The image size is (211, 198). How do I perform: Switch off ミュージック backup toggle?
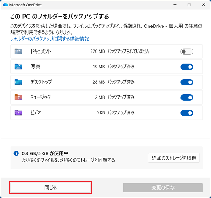(187, 98)
